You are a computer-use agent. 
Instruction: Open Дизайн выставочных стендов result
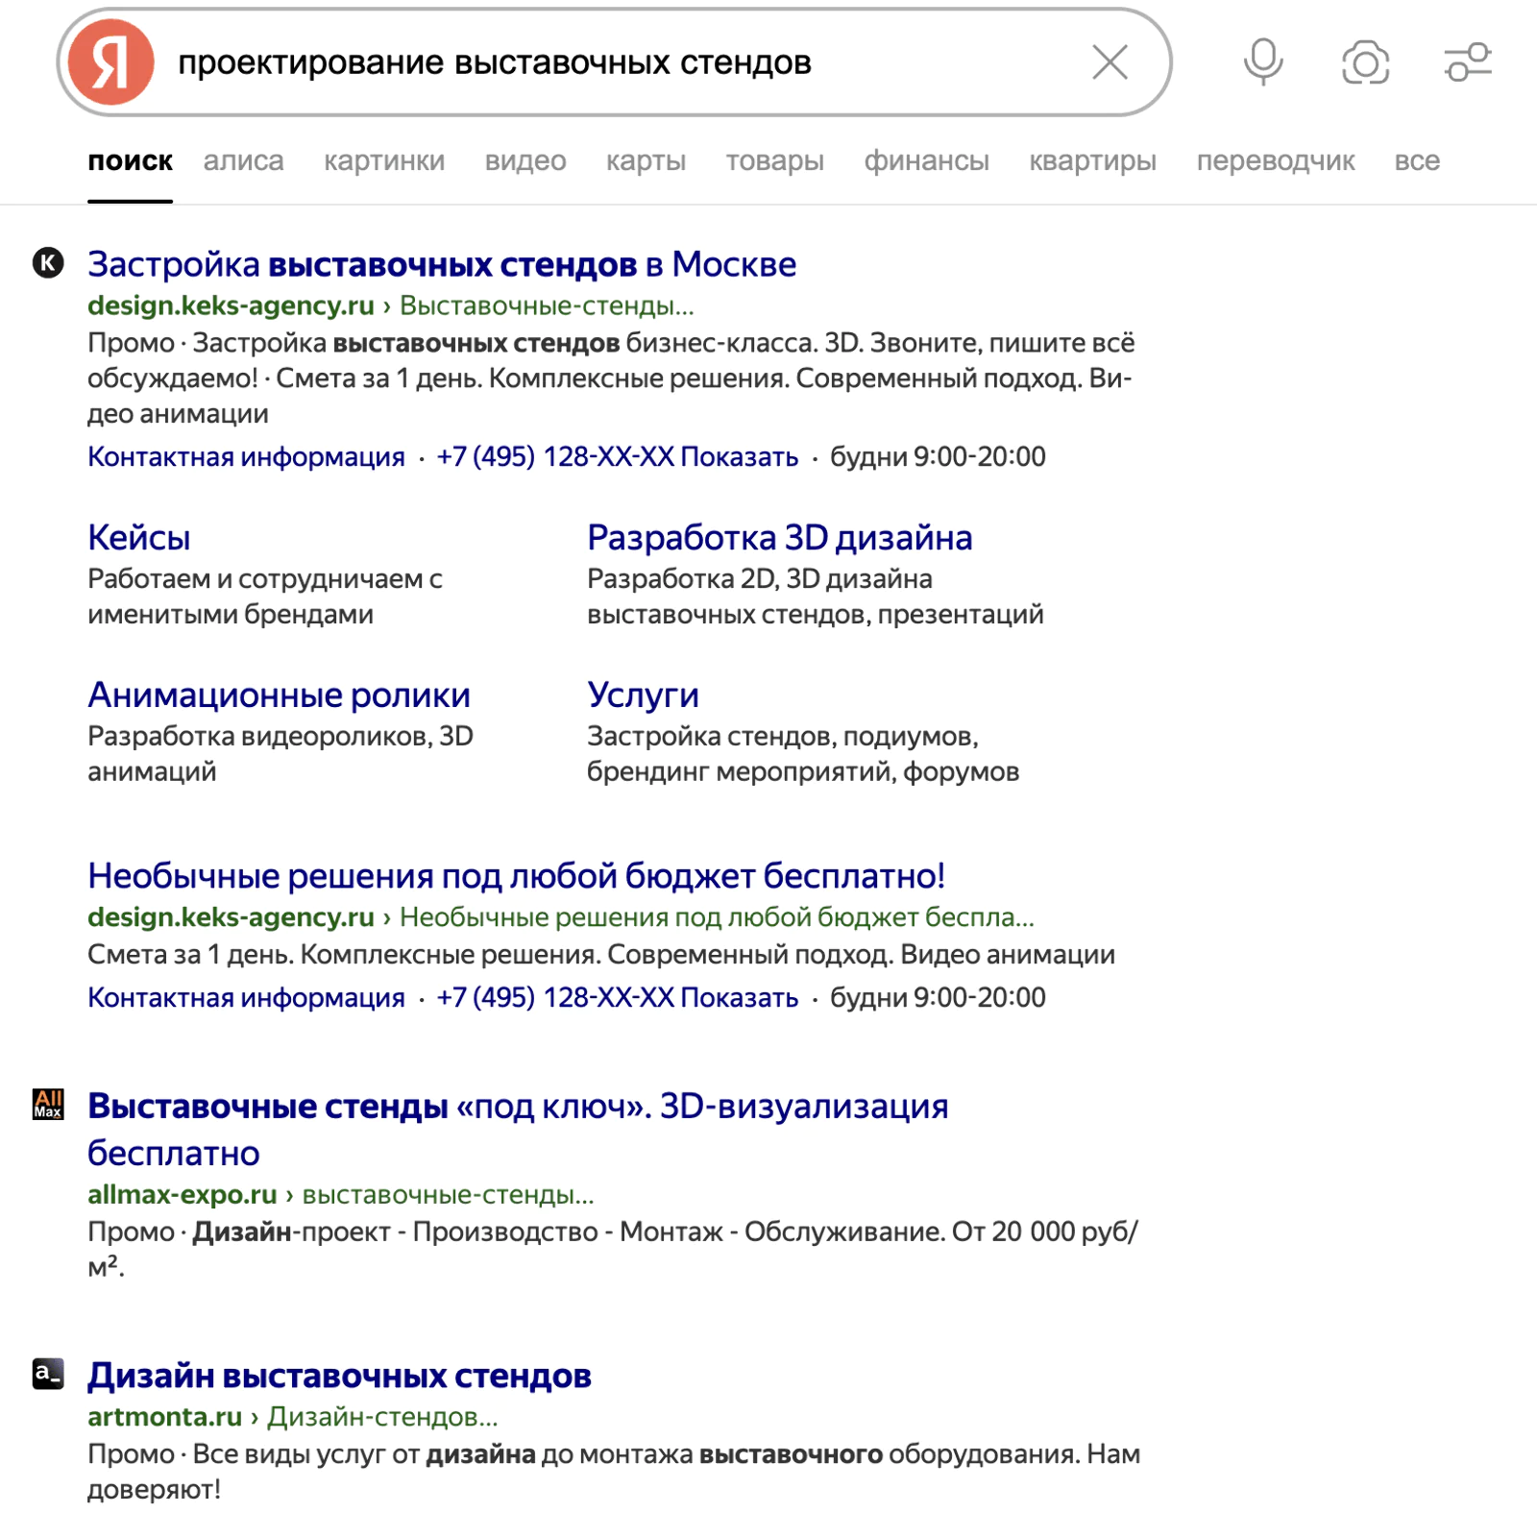(x=339, y=1376)
